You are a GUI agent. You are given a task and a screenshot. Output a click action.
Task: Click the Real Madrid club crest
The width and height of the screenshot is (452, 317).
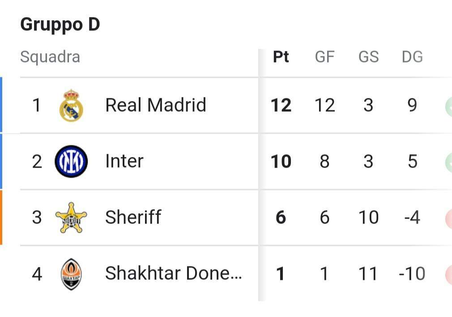tap(71, 106)
